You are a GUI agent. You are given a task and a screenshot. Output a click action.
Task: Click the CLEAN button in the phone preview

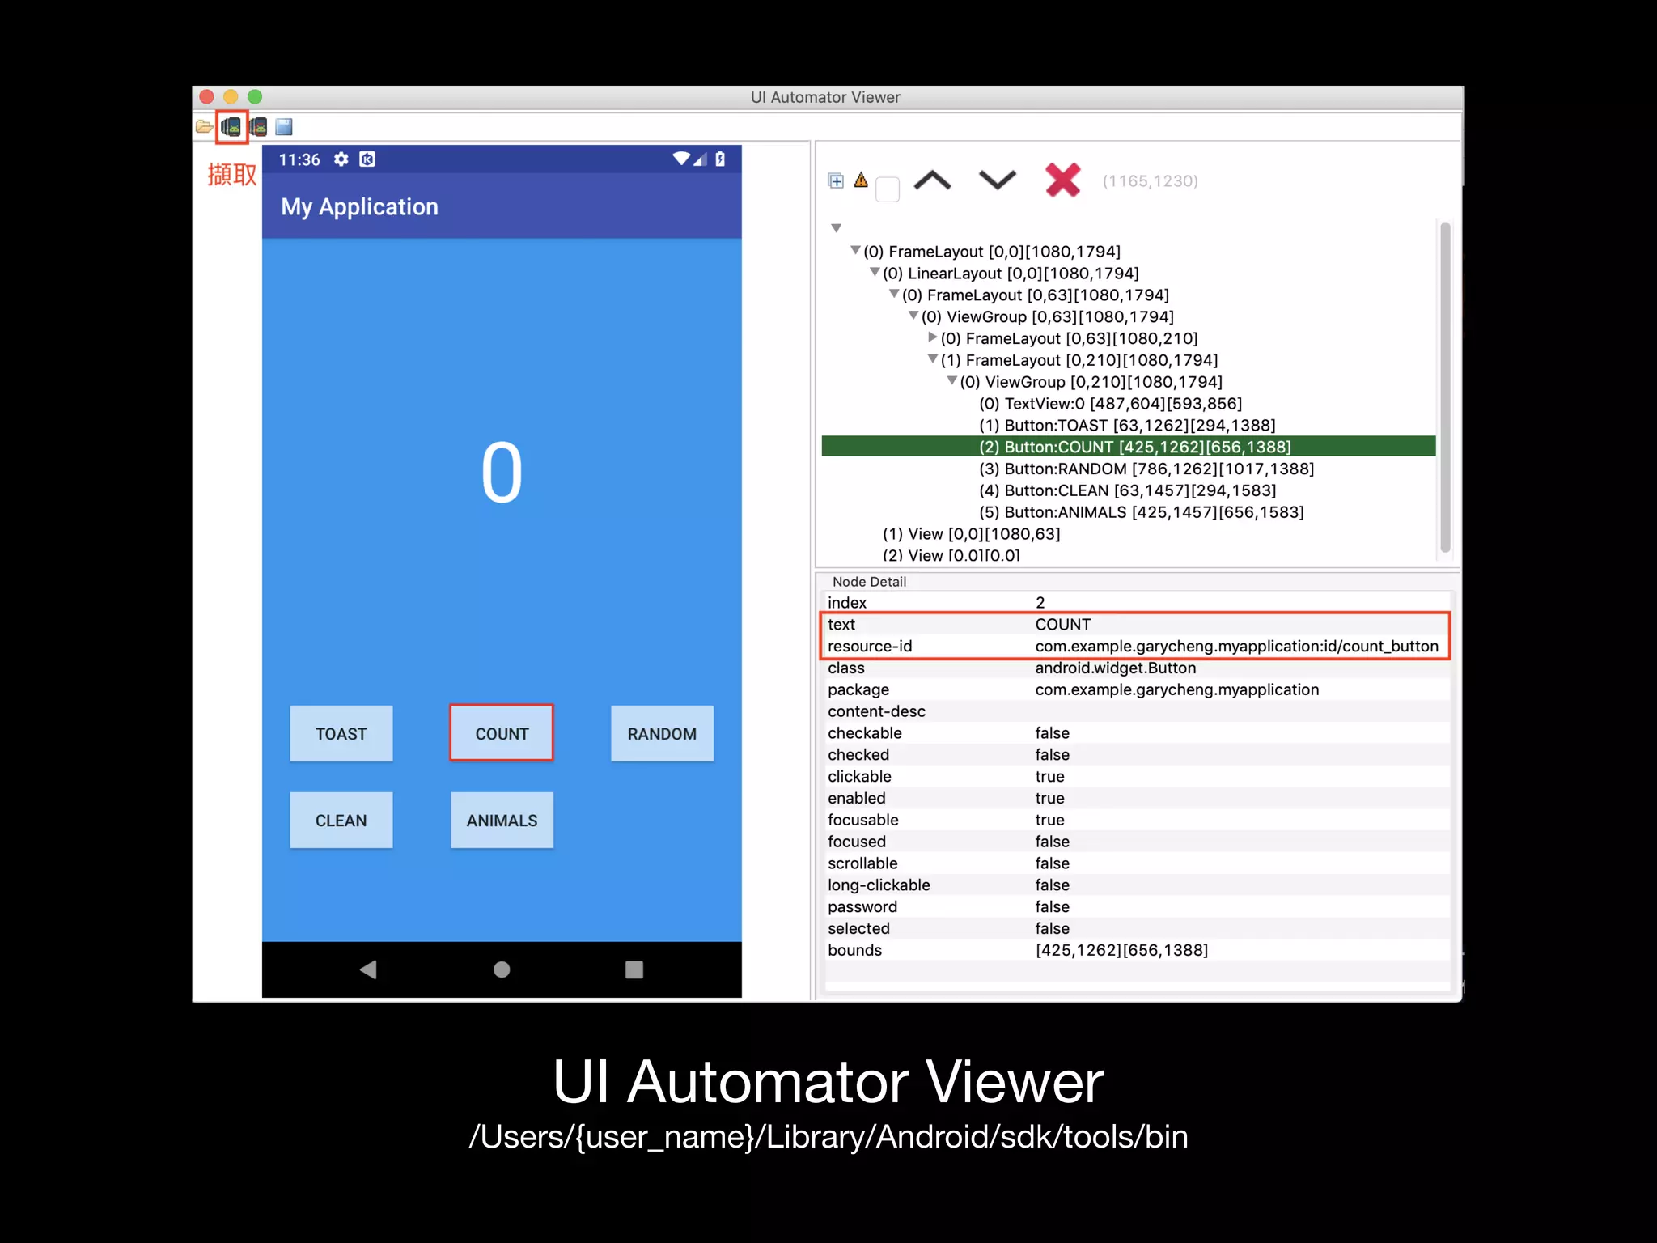[x=341, y=821]
